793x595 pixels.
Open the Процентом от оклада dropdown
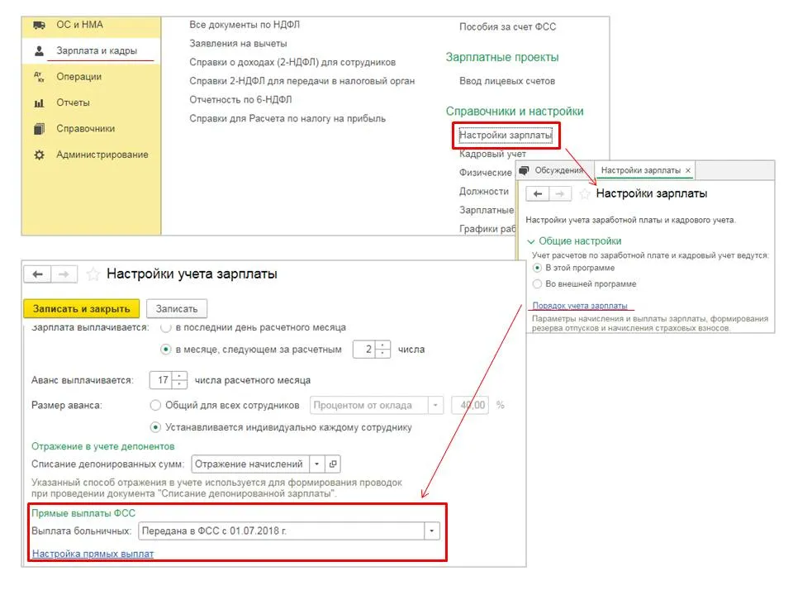point(435,405)
